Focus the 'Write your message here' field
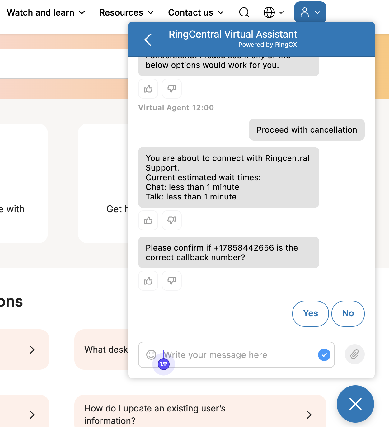 [x=237, y=355]
